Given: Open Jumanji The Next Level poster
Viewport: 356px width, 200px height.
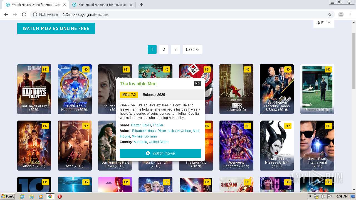Looking at the screenshot, I should pyautogui.click(x=107, y=146).
